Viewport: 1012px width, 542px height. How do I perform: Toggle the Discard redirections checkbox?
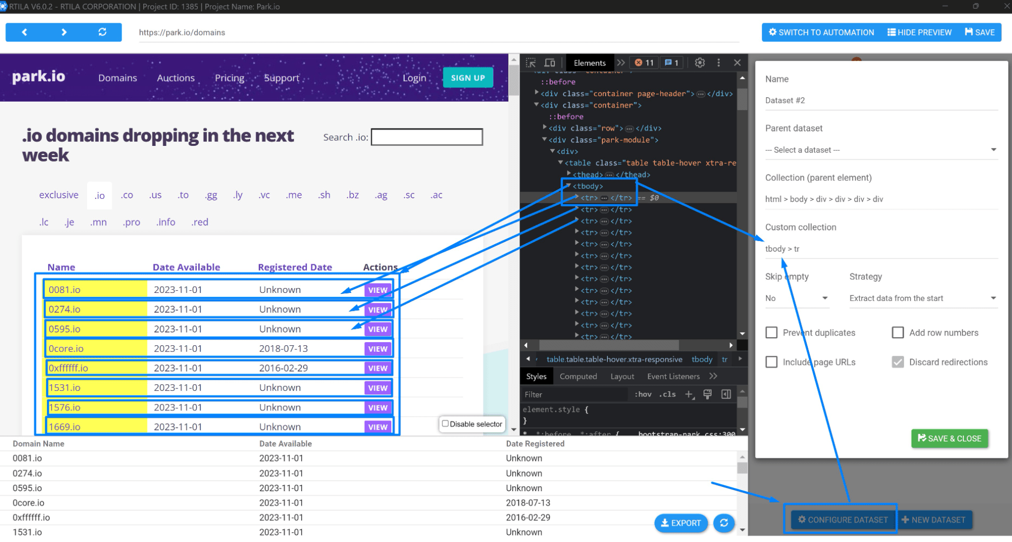(898, 362)
